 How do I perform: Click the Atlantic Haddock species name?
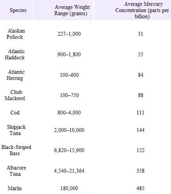point(15,54)
